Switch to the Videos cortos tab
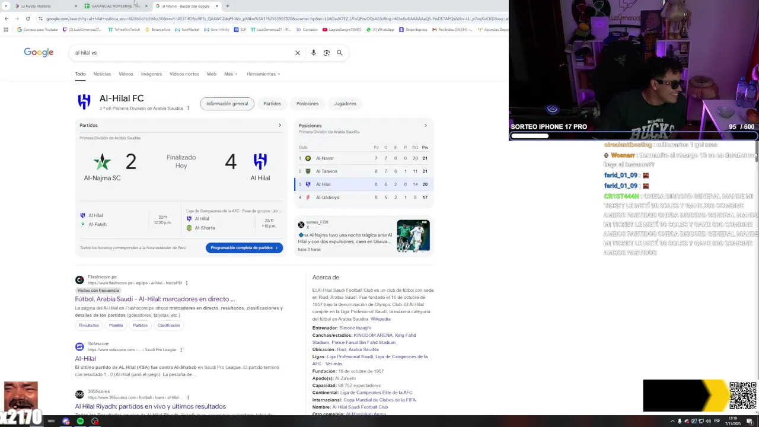Viewport: 759px width, 427px height. coord(184,74)
